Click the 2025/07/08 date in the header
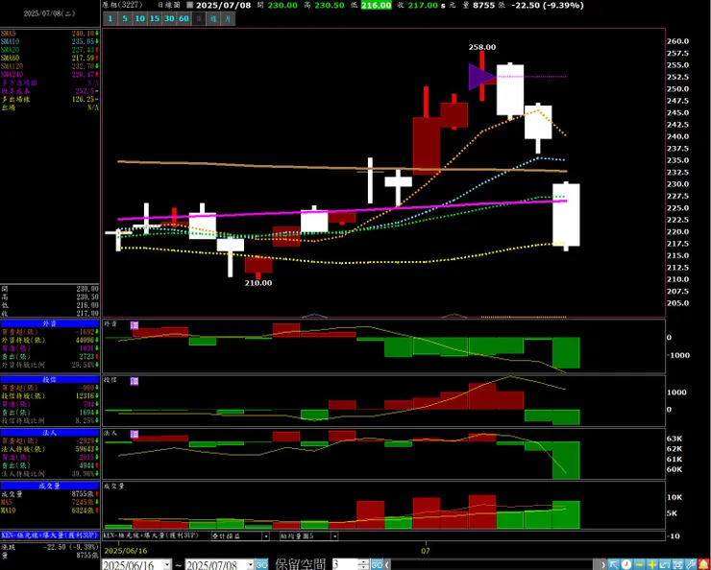This screenshot has height=570, width=711. click(x=223, y=6)
